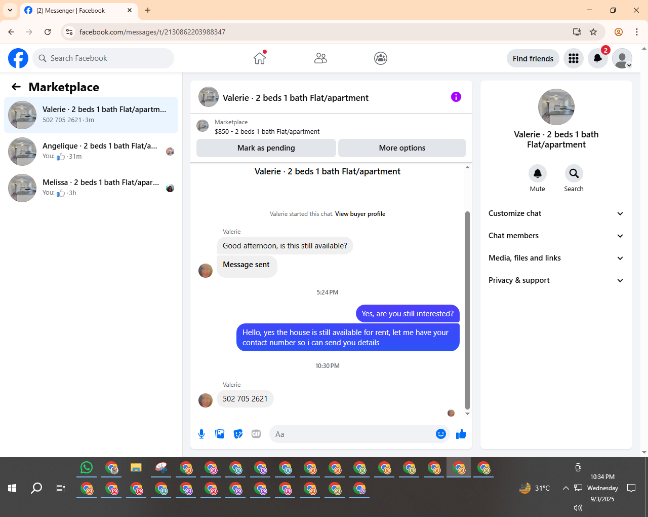Click the chat scrollbar down arrow
648x517 pixels.
(x=467, y=414)
